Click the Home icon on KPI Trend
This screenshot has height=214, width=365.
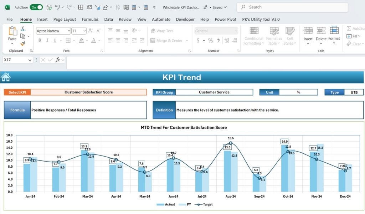6,77
